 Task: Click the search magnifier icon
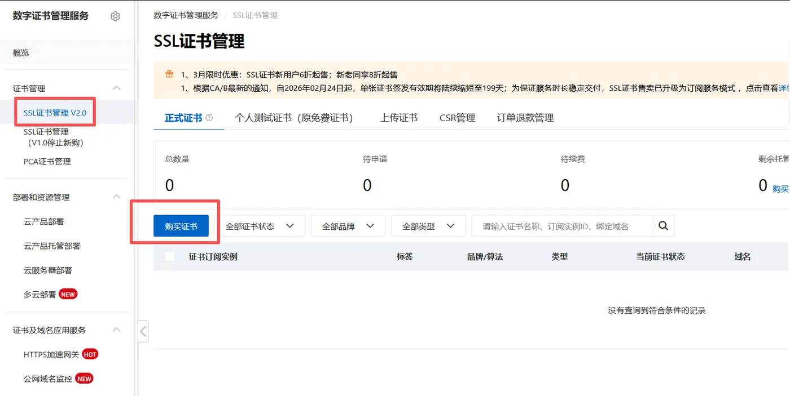point(663,225)
